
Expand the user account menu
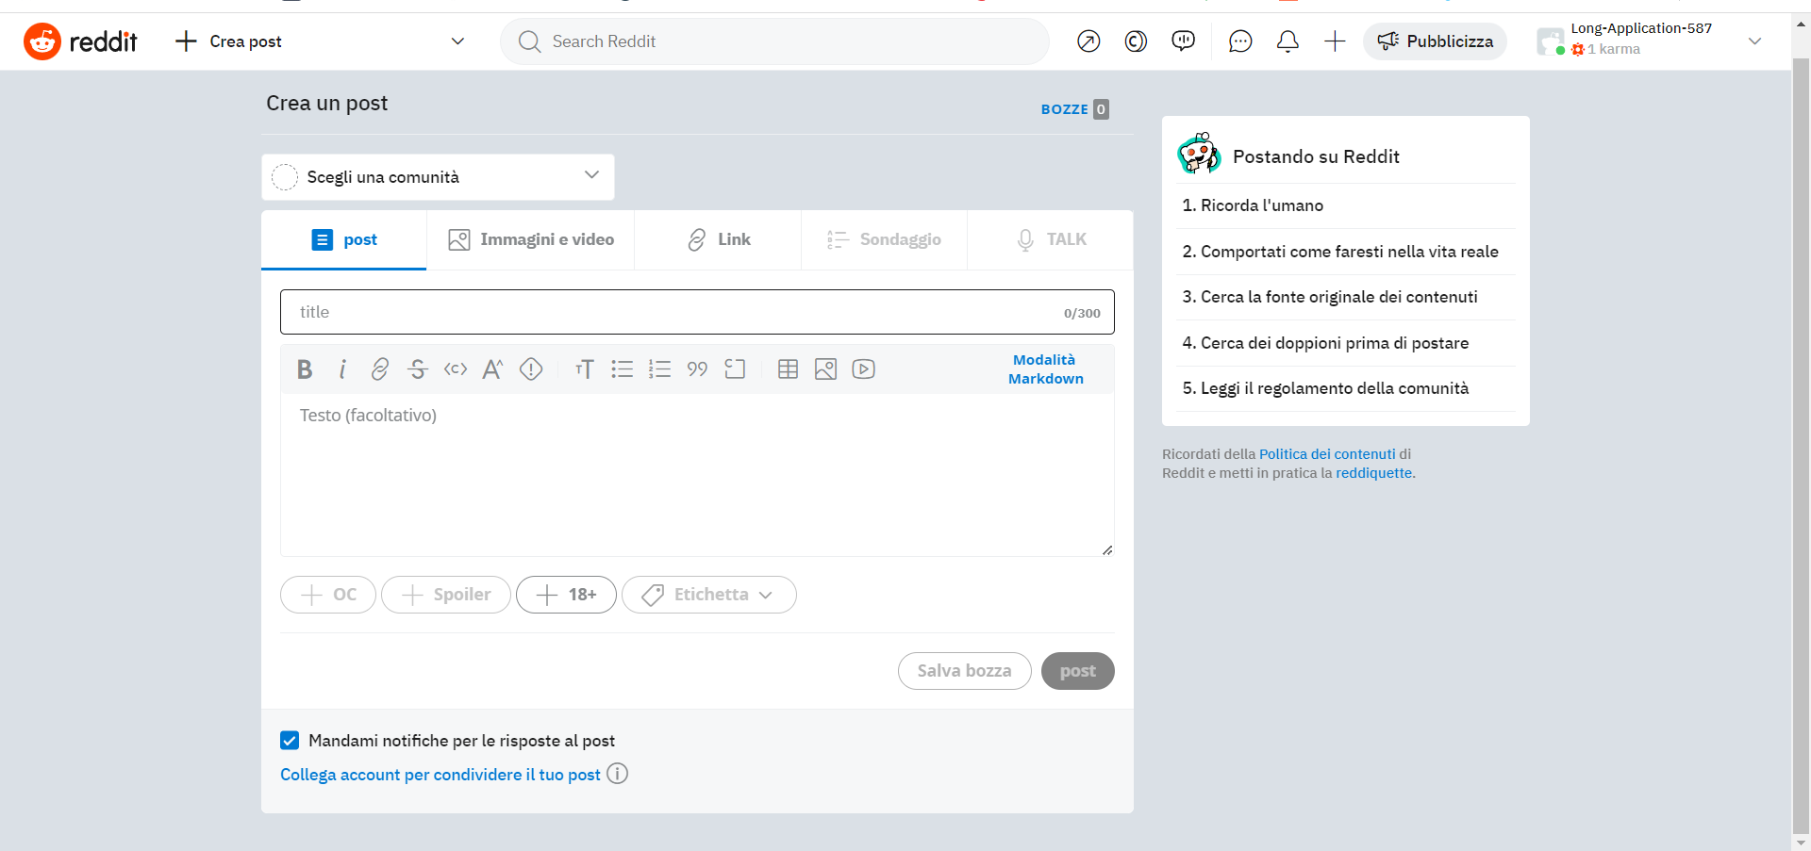coord(1754,41)
